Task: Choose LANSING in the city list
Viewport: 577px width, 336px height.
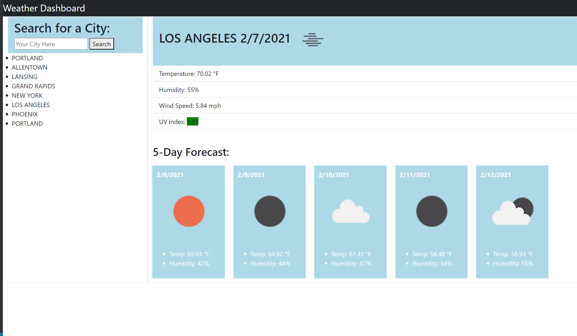Action: [24, 77]
